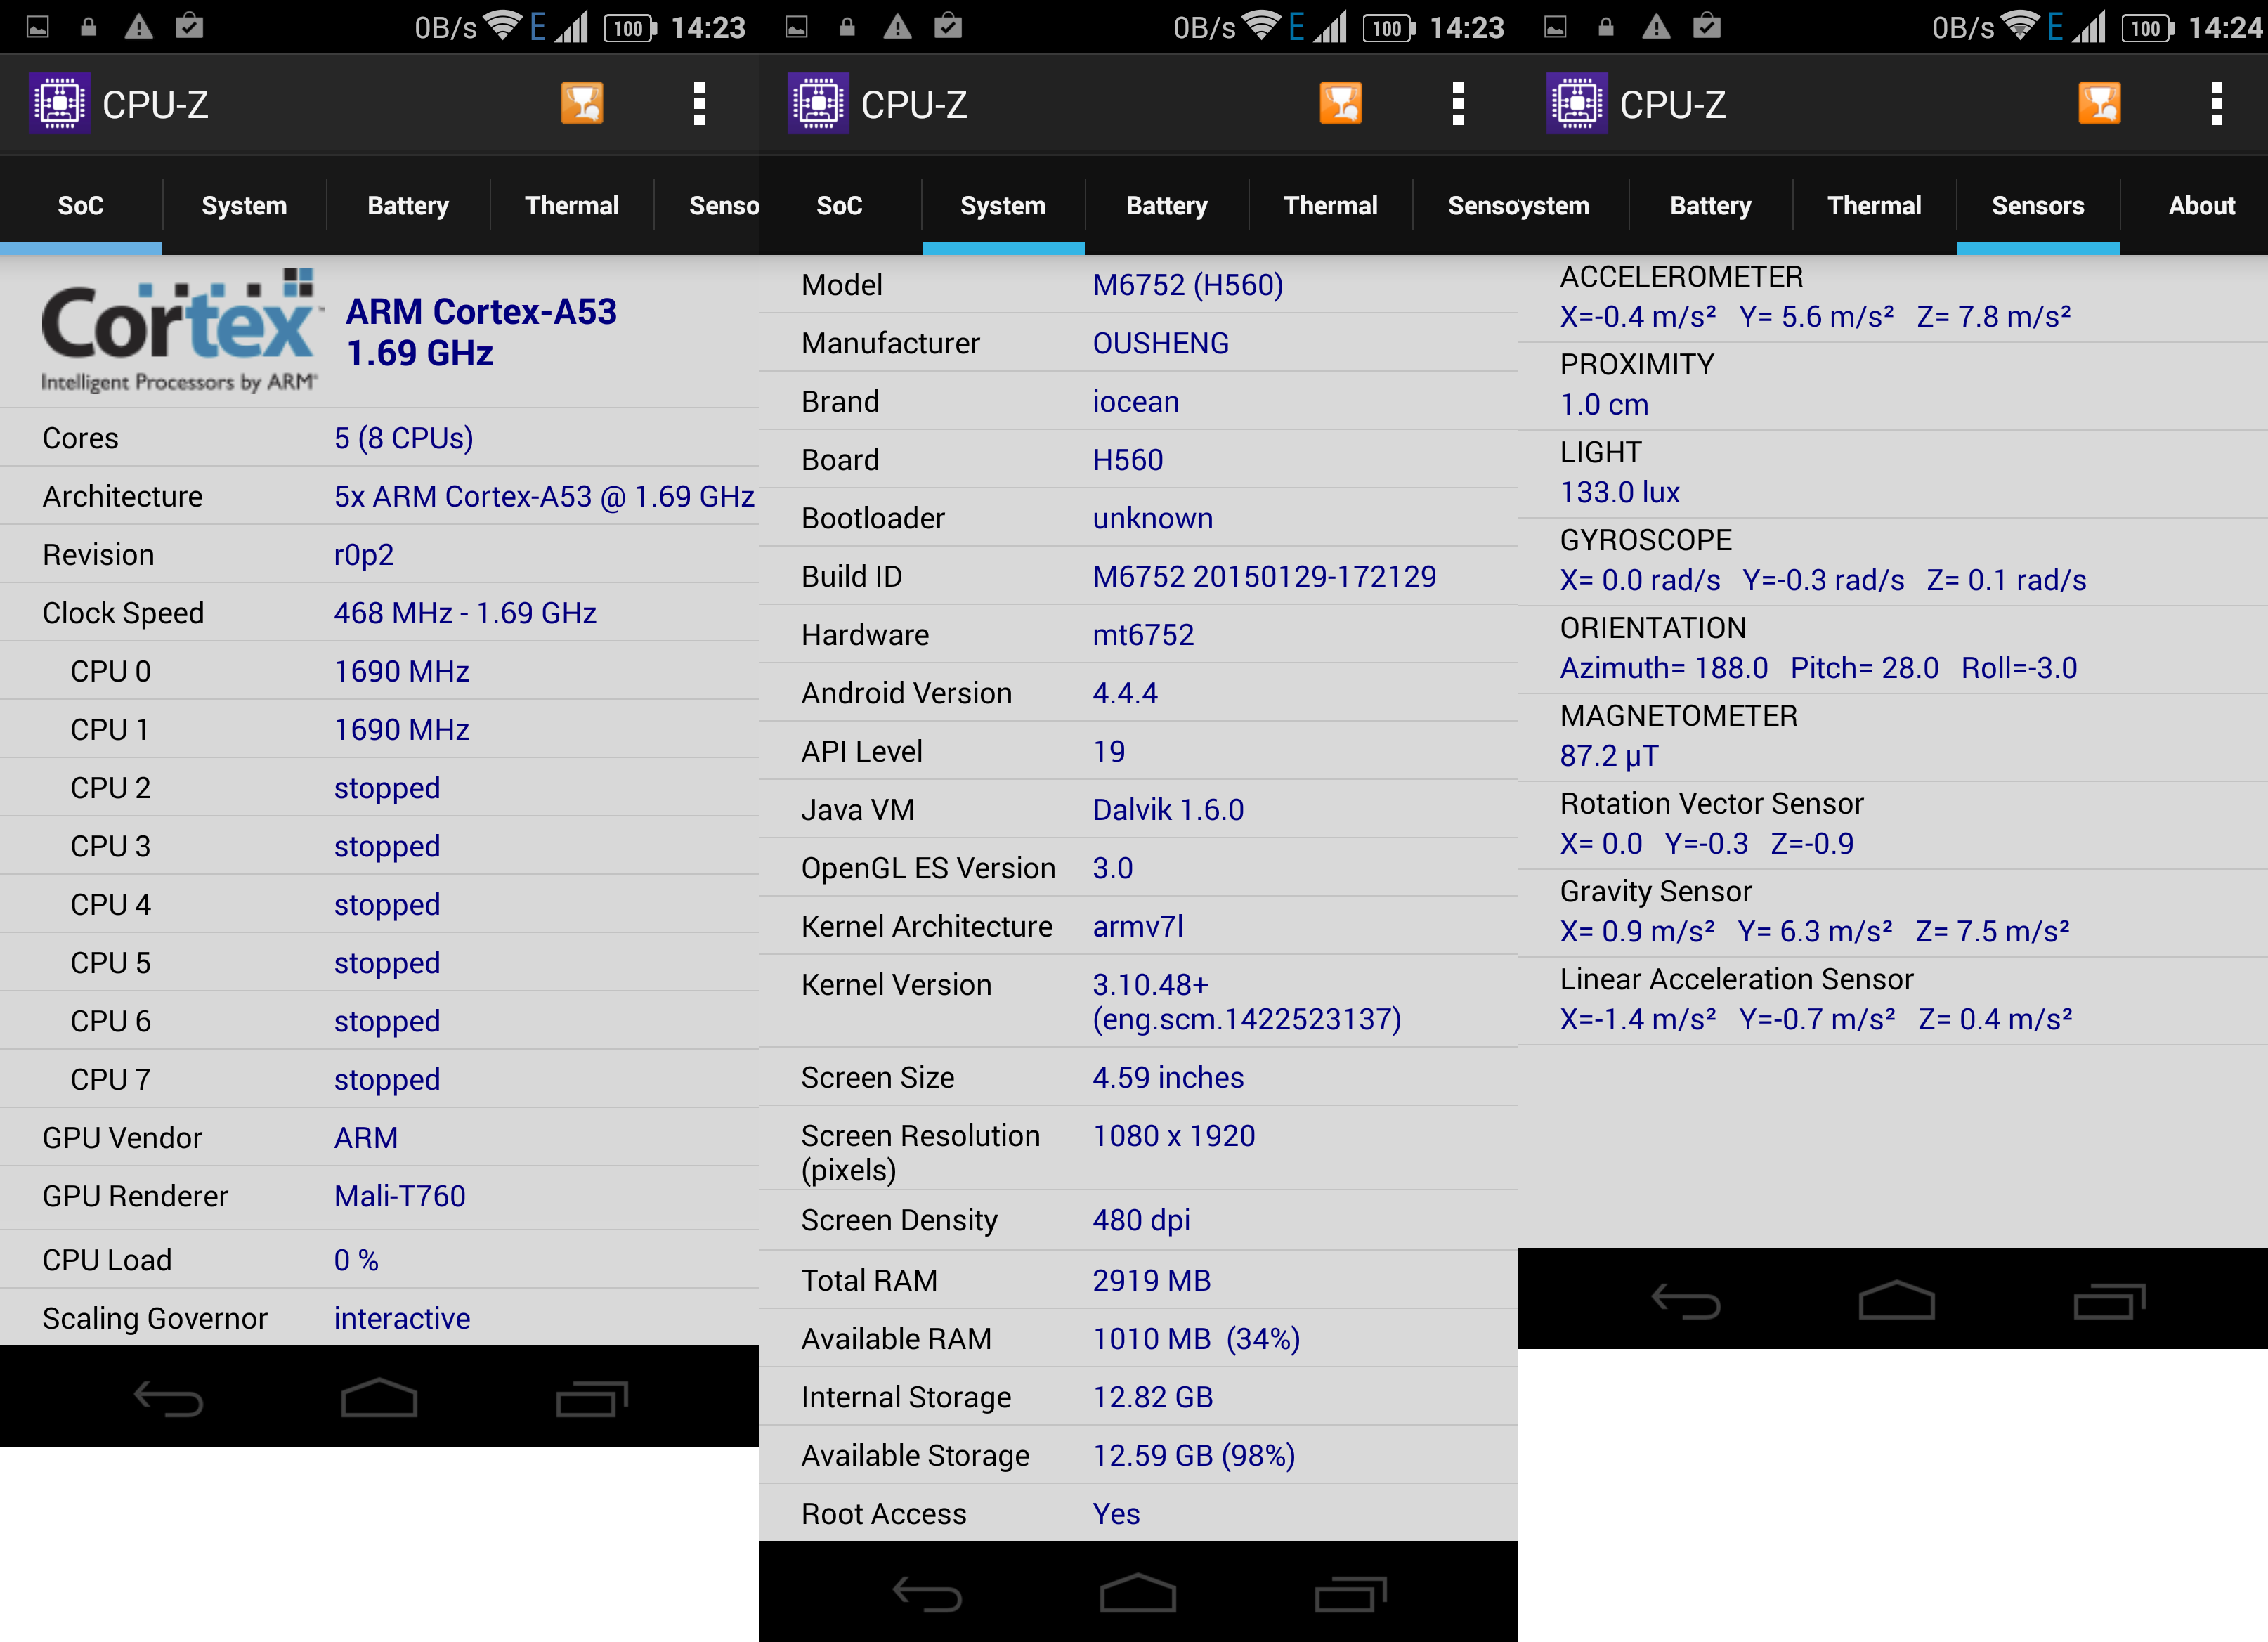Image resolution: width=2268 pixels, height=1642 pixels.
Task: Tap the Cores value '5 (8 CPUs)'
Action: [403, 438]
